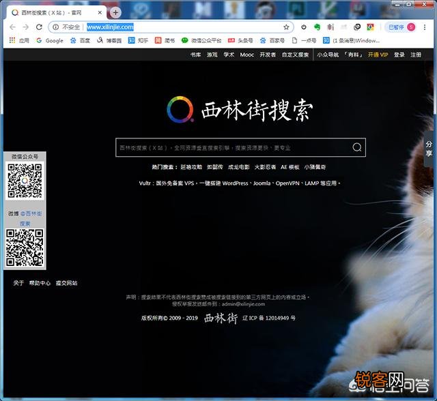
Task: Open the 提交网站 submit link
Action: (x=67, y=283)
